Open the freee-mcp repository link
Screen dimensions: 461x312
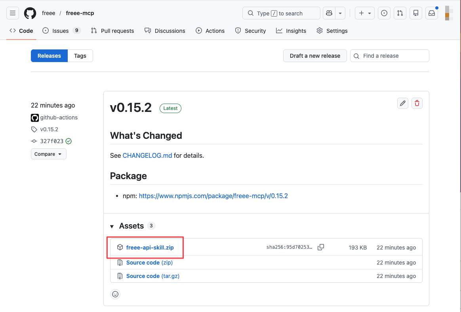pos(80,13)
